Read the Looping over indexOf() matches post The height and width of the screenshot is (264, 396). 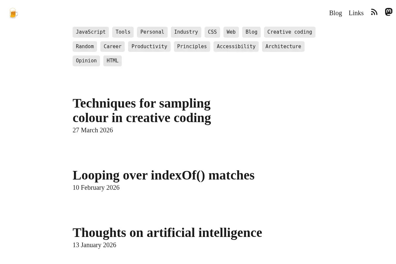(163, 175)
